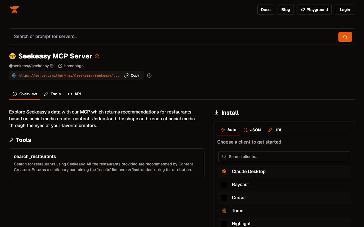Click the wrench icon beside the Tools heading
This screenshot has width=364, height=227.
[x=11, y=140]
